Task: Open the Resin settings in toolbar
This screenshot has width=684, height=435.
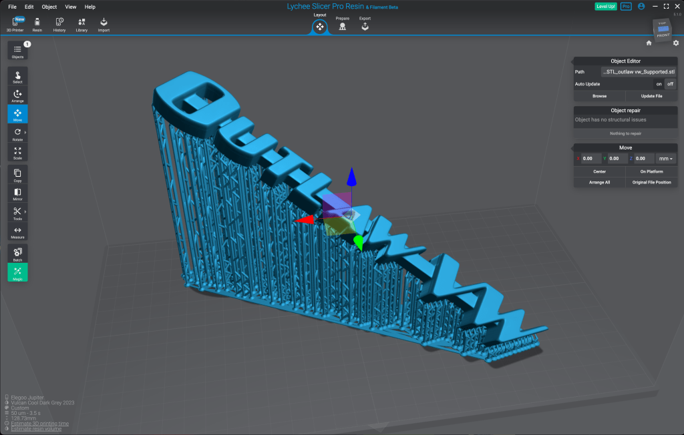Action: click(x=37, y=25)
